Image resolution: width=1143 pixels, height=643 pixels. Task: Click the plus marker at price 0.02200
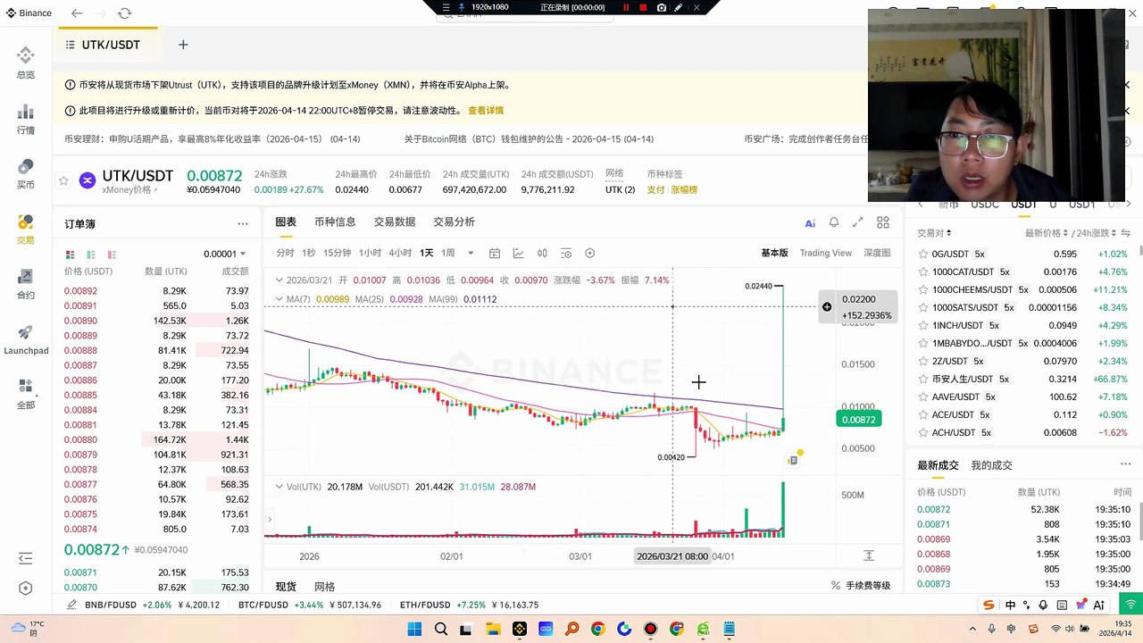coord(827,307)
